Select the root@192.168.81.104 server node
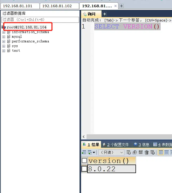The height and width of the screenshot is (193, 172). pyautogui.click(x=27, y=27)
